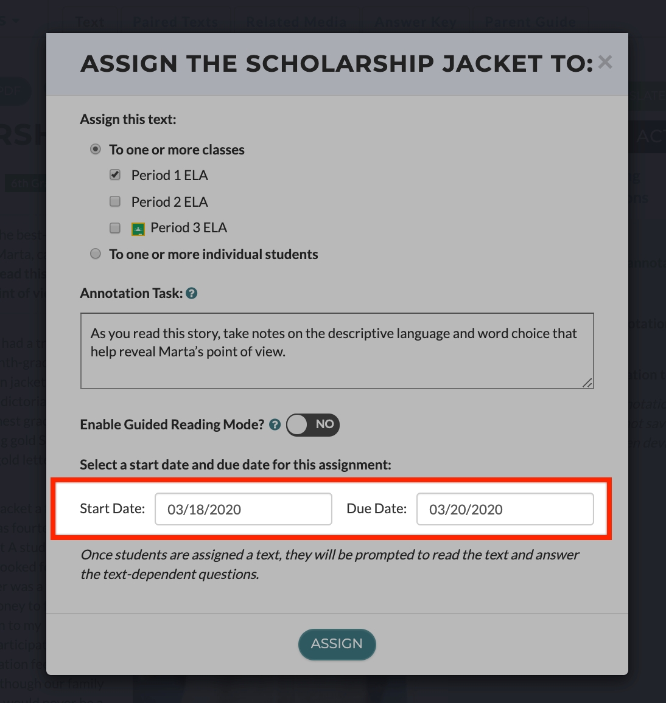Open the Due Date picker field
The height and width of the screenshot is (703, 666).
coord(505,509)
